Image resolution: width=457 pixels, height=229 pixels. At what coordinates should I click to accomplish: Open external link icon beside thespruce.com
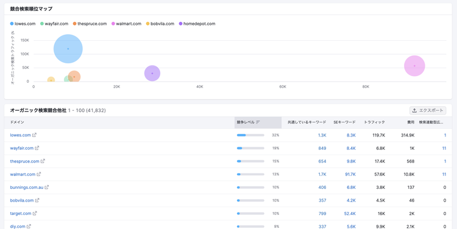43,161
